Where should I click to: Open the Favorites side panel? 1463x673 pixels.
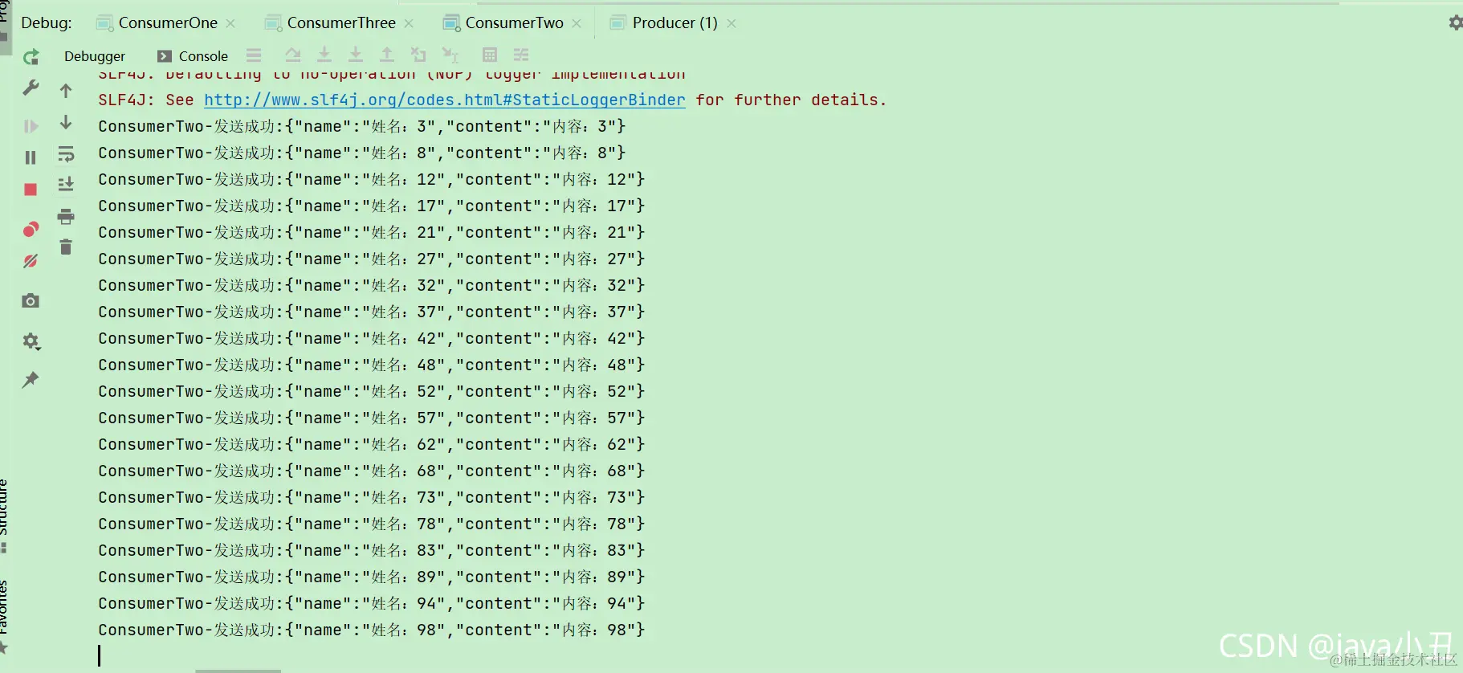pyautogui.click(x=4, y=617)
